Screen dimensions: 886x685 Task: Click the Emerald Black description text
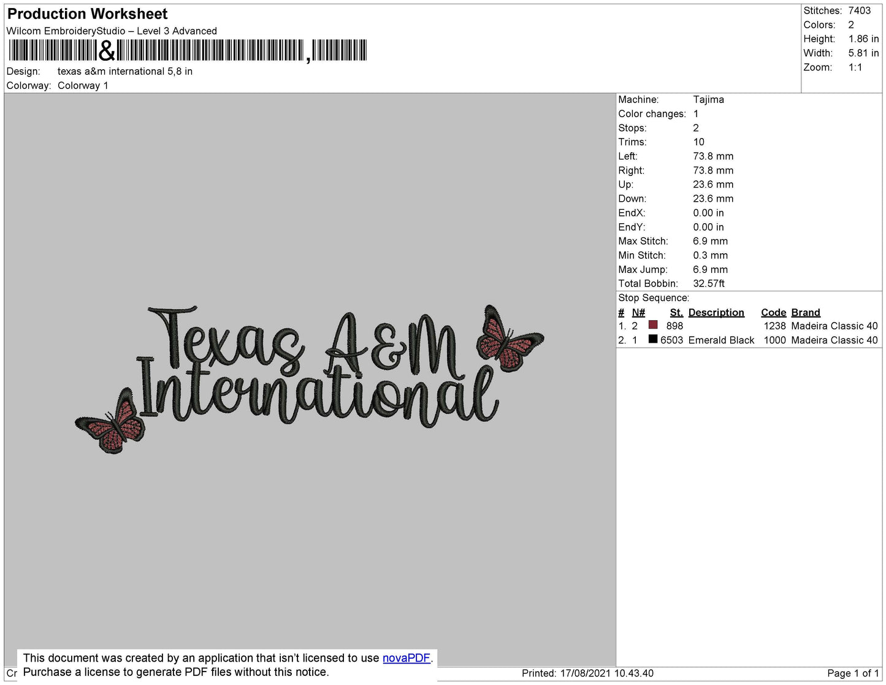[721, 340]
